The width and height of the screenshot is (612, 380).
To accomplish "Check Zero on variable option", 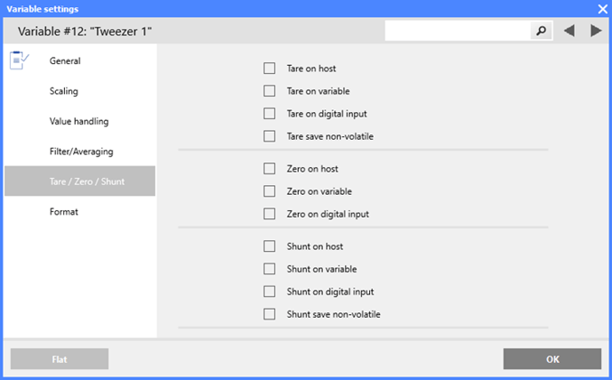I will pyautogui.click(x=270, y=191).
